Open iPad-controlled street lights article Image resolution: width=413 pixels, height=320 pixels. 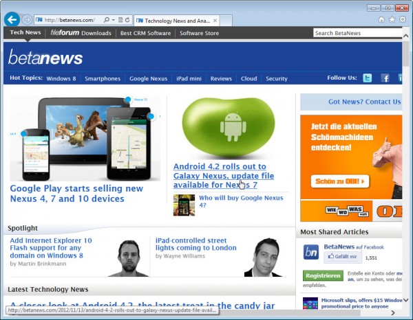(x=196, y=244)
